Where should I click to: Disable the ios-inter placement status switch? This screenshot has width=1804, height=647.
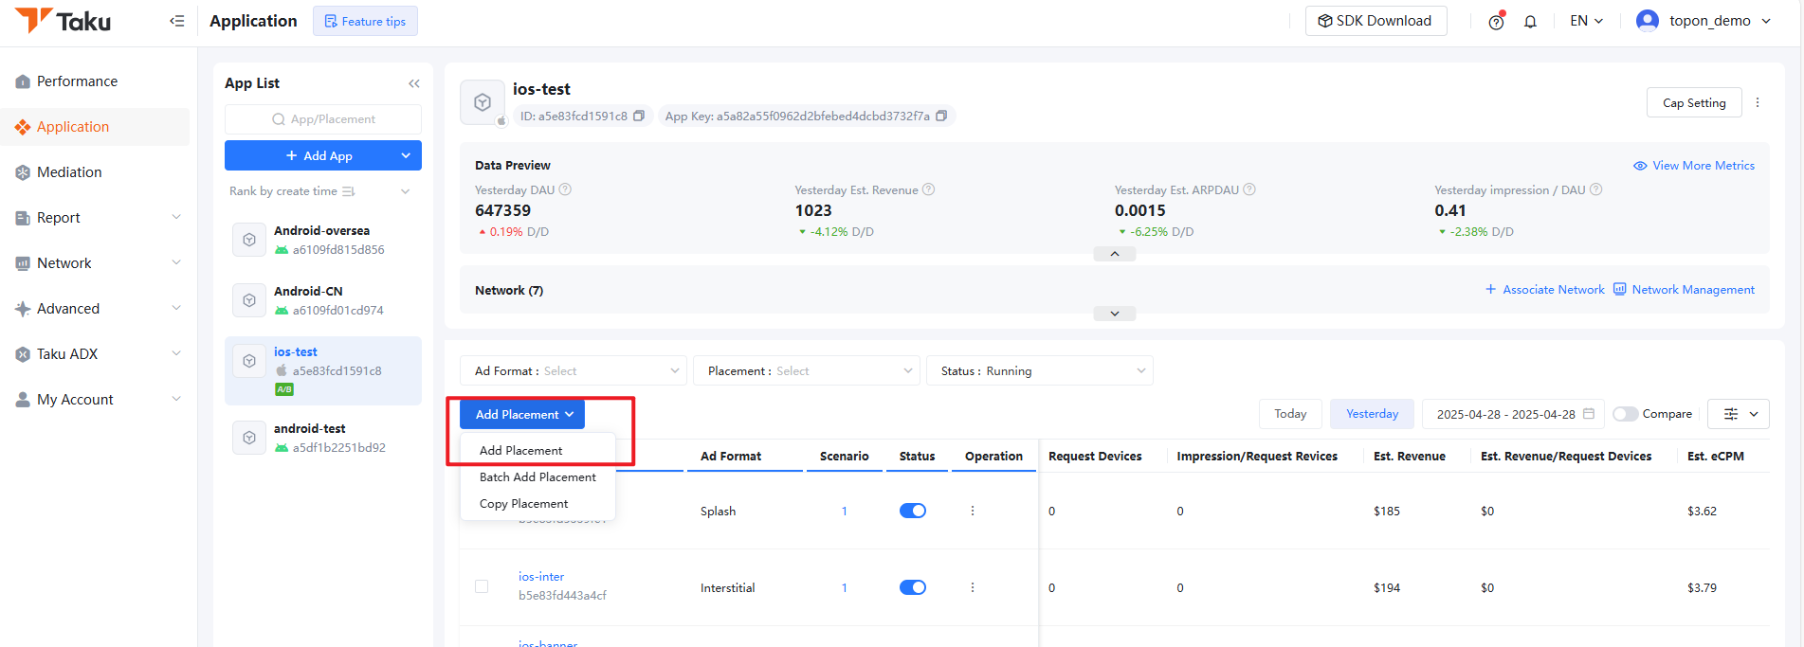[913, 587]
